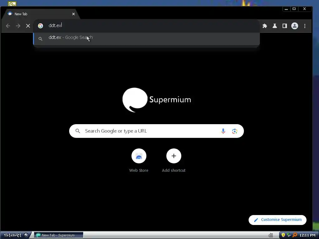Click the desktop icon above browser window
This screenshot has height=239, width=319.
coord(12,4)
